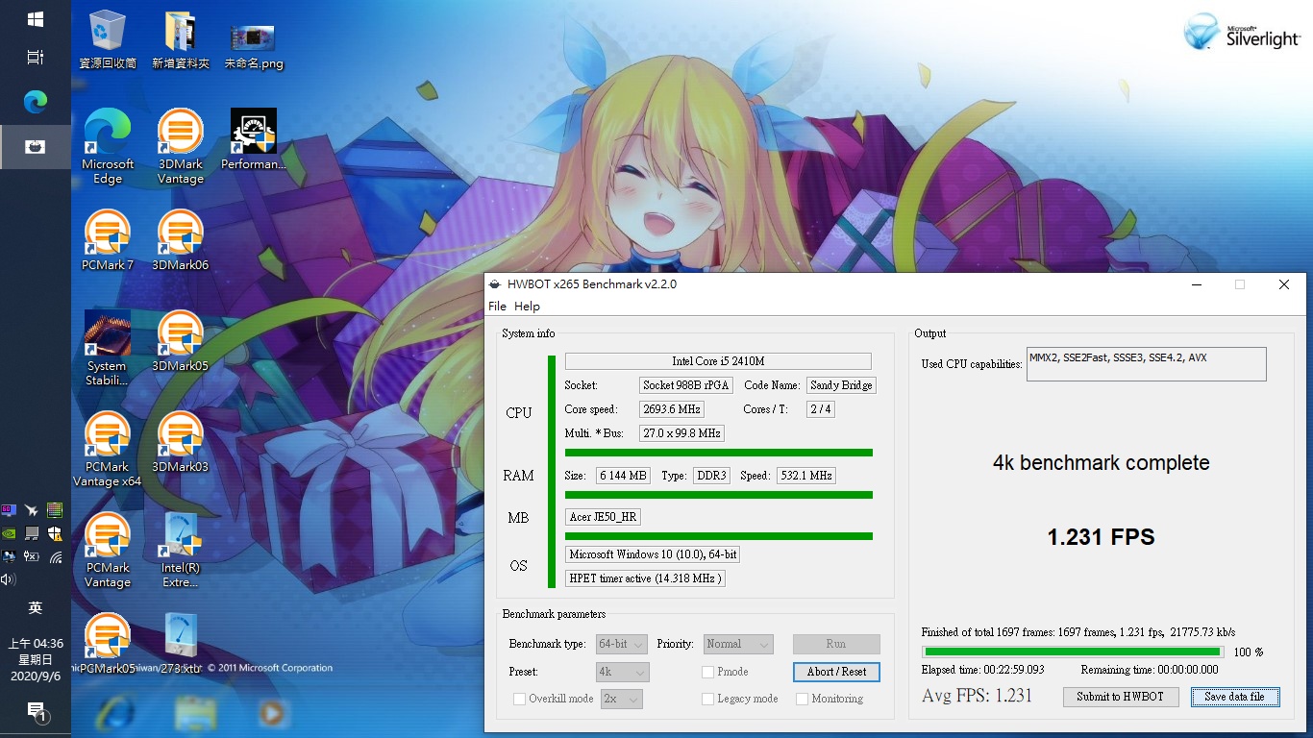The height and width of the screenshot is (738, 1313).
Task: Click the 532.1 MHz RAM speed
Action: [x=806, y=476]
